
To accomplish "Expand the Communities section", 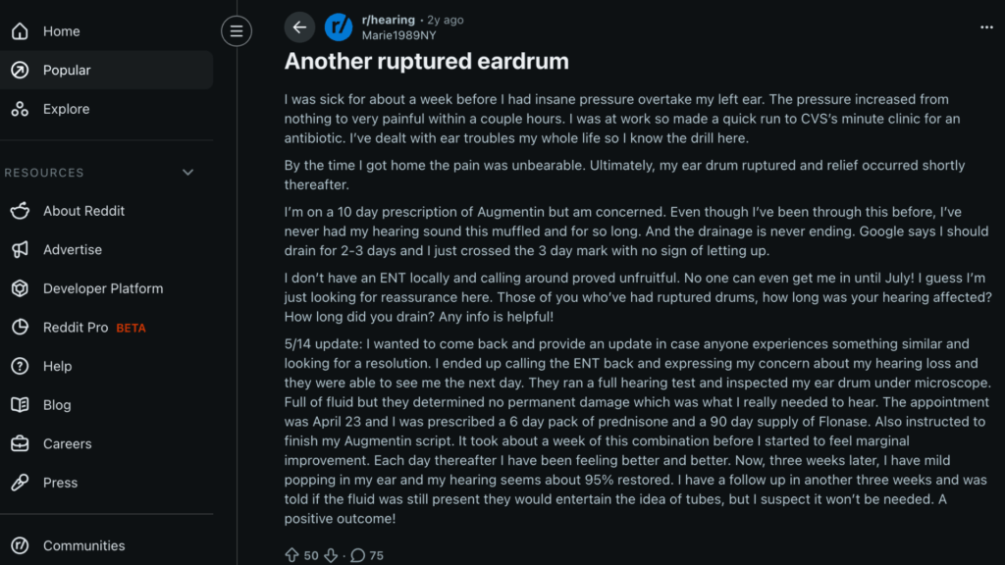I will (x=84, y=545).
